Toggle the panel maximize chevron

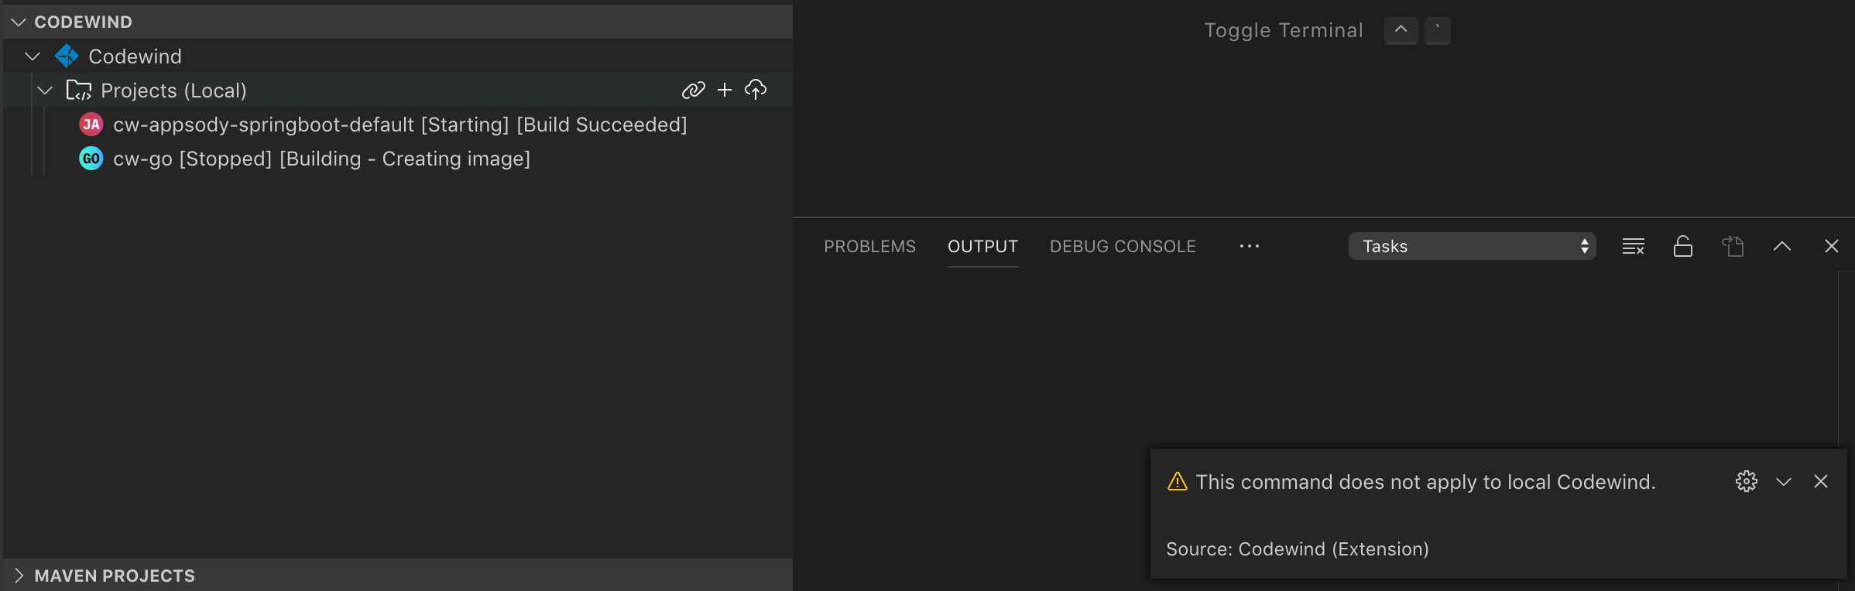coord(1782,246)
